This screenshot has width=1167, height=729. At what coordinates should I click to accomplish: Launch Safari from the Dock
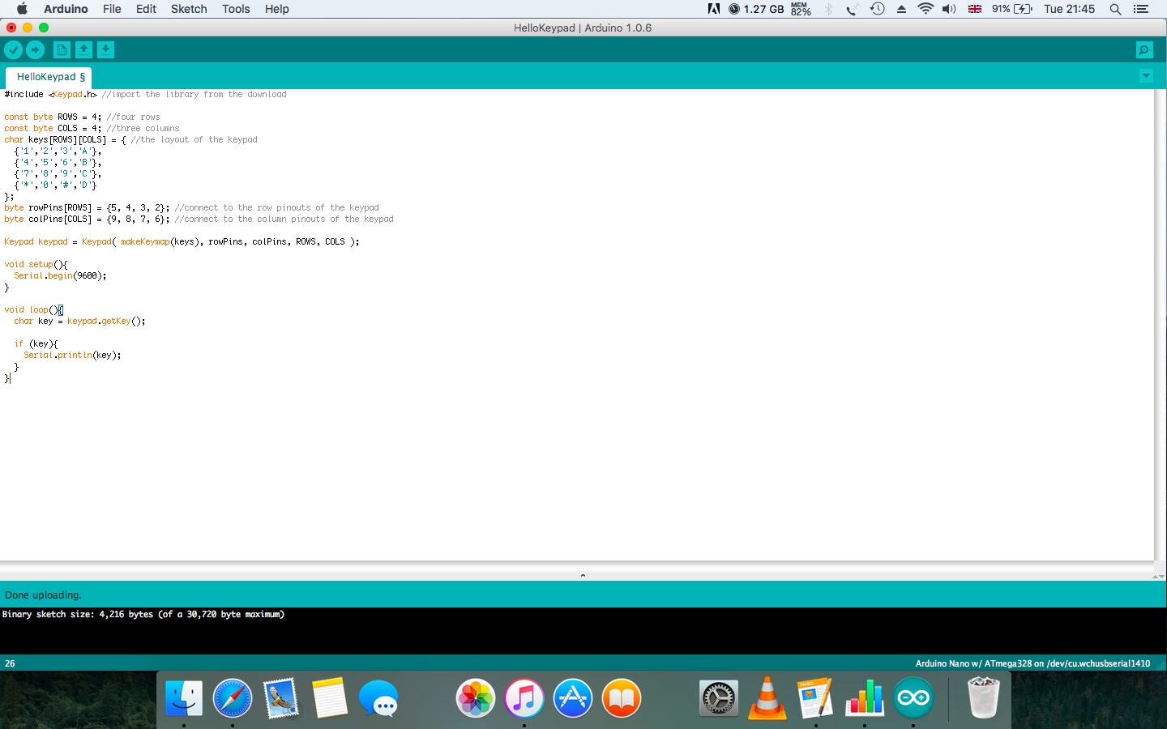[x=233, y=698]
